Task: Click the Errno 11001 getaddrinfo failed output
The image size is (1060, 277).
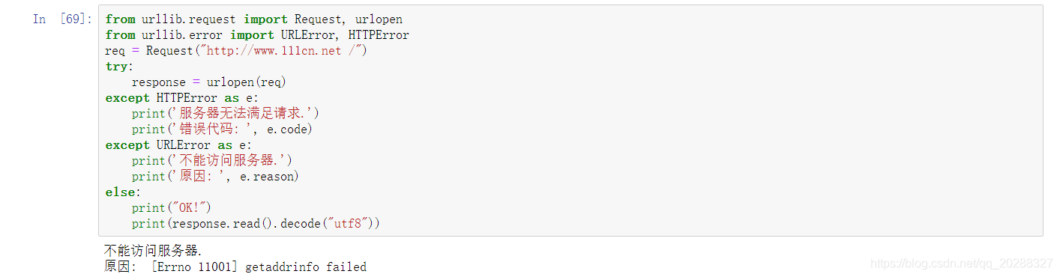Action: pyautogui.click(x=259, y=267)
